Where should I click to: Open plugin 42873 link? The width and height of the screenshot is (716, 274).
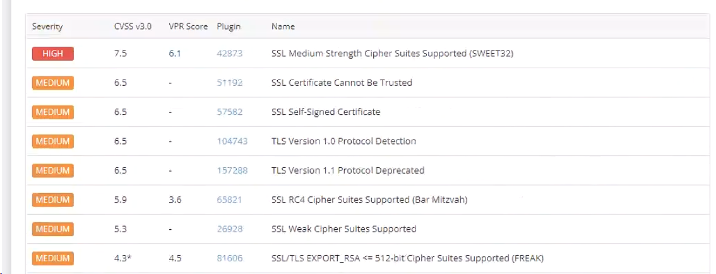tap(229, 54)
